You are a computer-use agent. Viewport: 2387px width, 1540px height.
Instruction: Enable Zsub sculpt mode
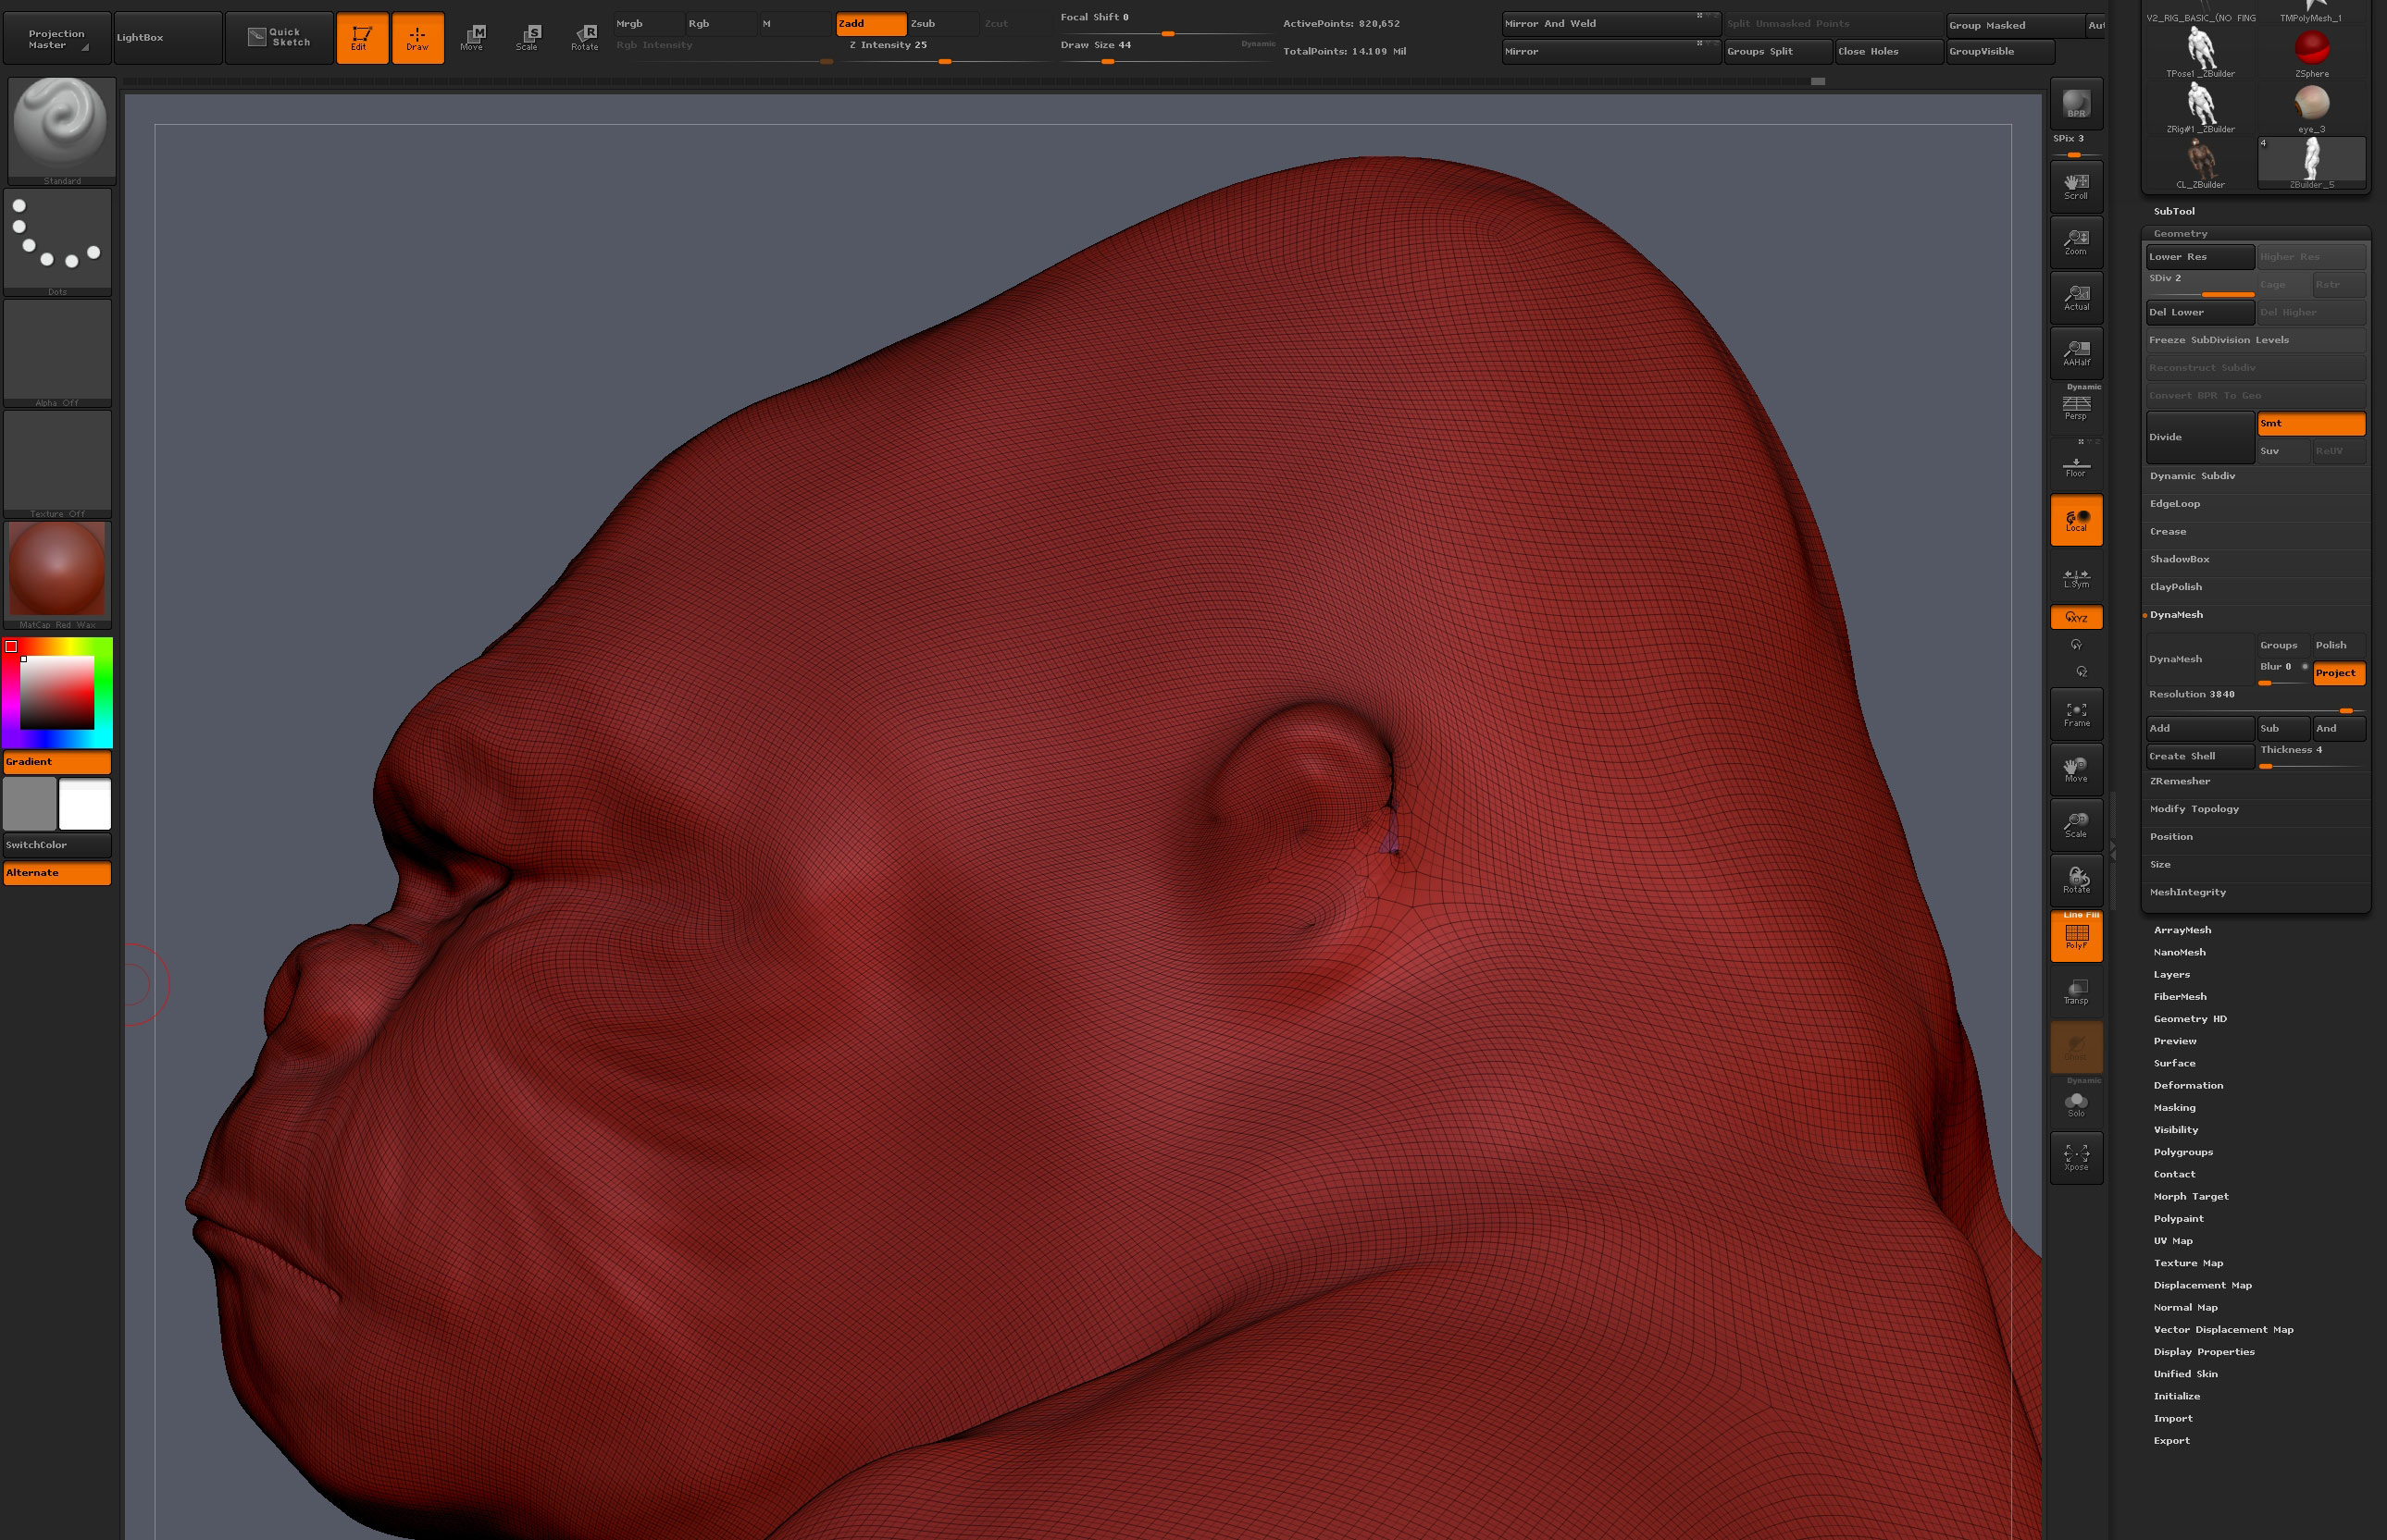(x=942, y=23)
